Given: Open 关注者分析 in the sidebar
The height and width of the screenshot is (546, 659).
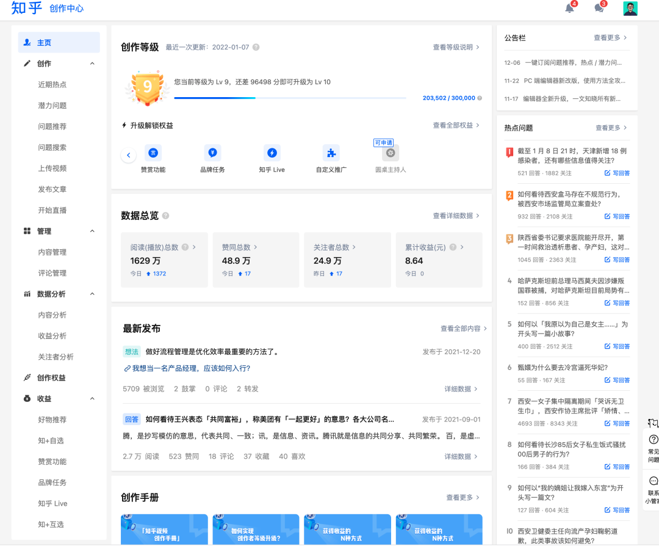Looking at the screenshot, I should [x=56, y=357].
